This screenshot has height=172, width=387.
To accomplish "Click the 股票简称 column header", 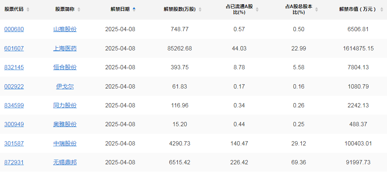I will [65, 9].
